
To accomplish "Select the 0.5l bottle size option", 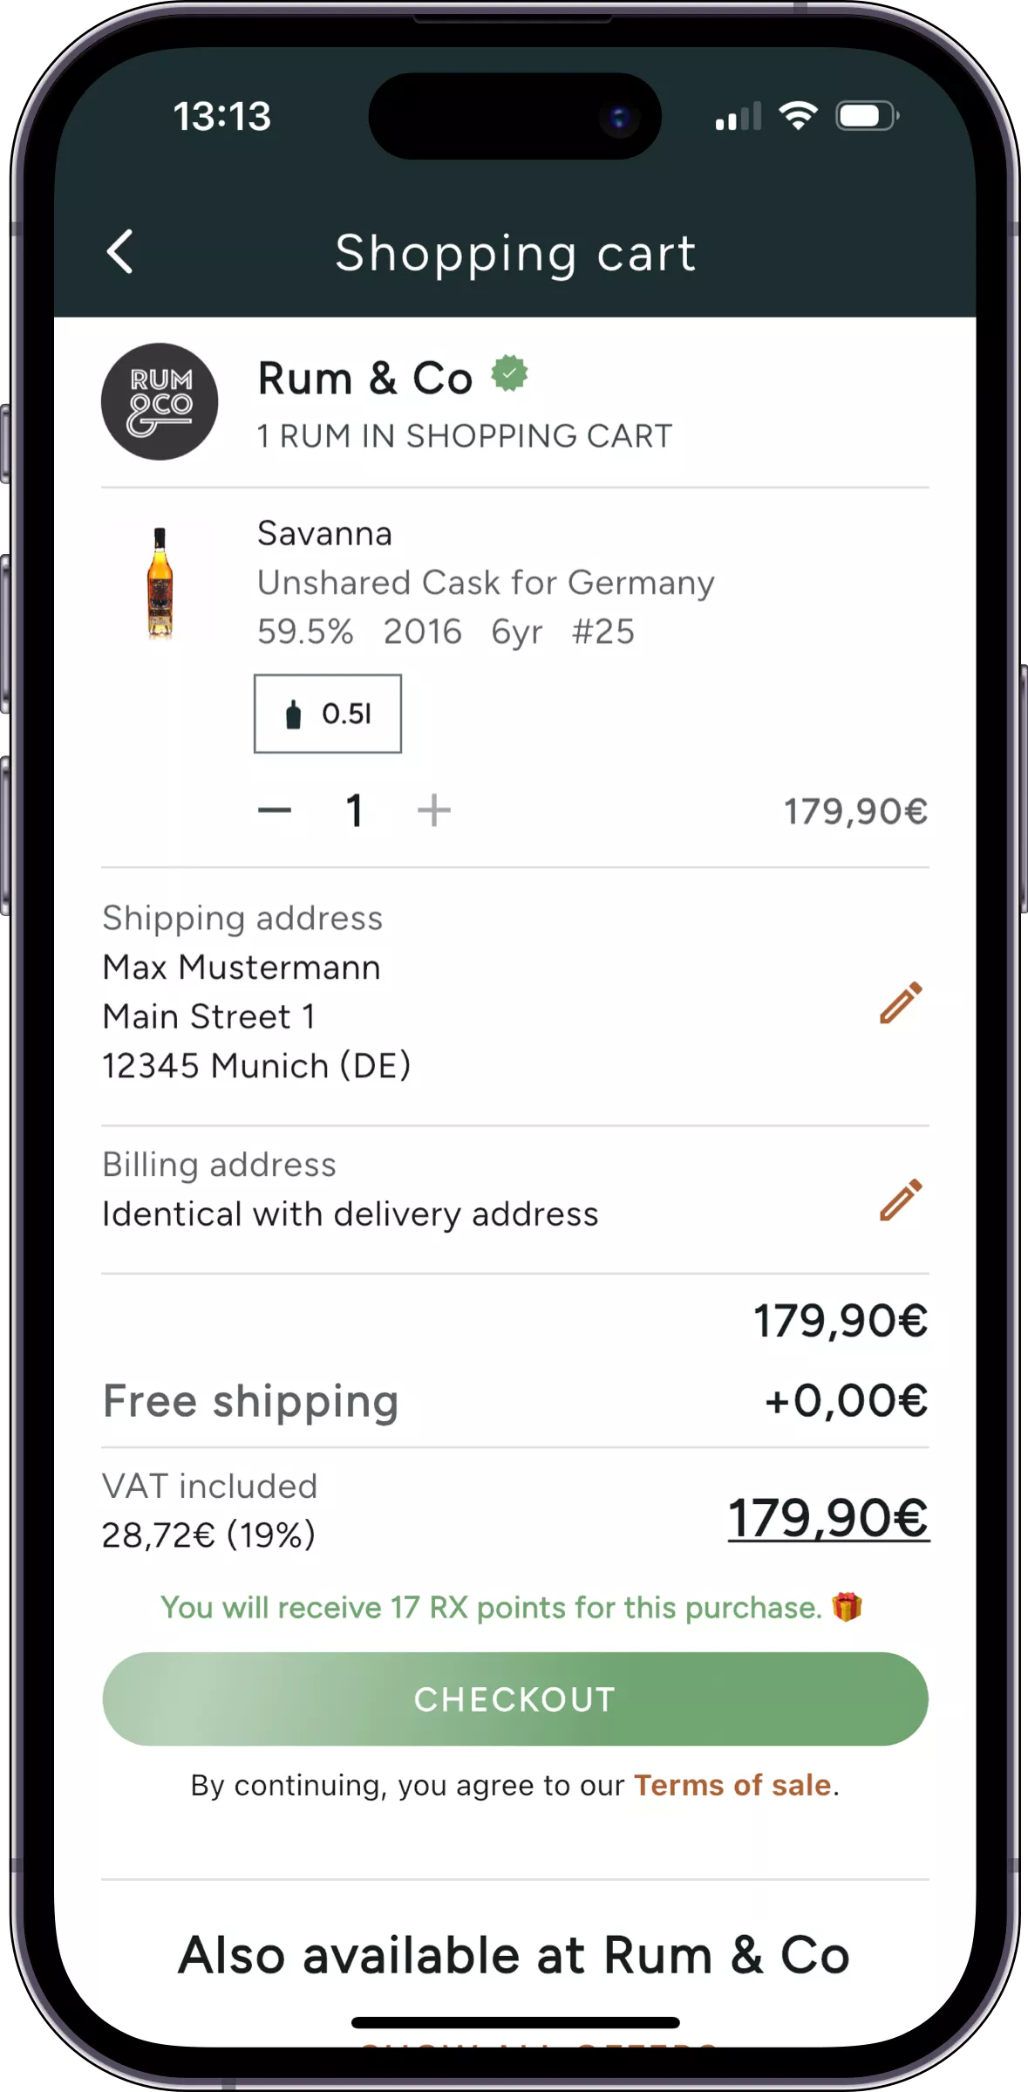I will coord(328,714).
